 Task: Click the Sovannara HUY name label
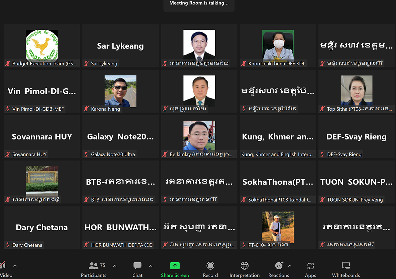[x=29, y=154]
